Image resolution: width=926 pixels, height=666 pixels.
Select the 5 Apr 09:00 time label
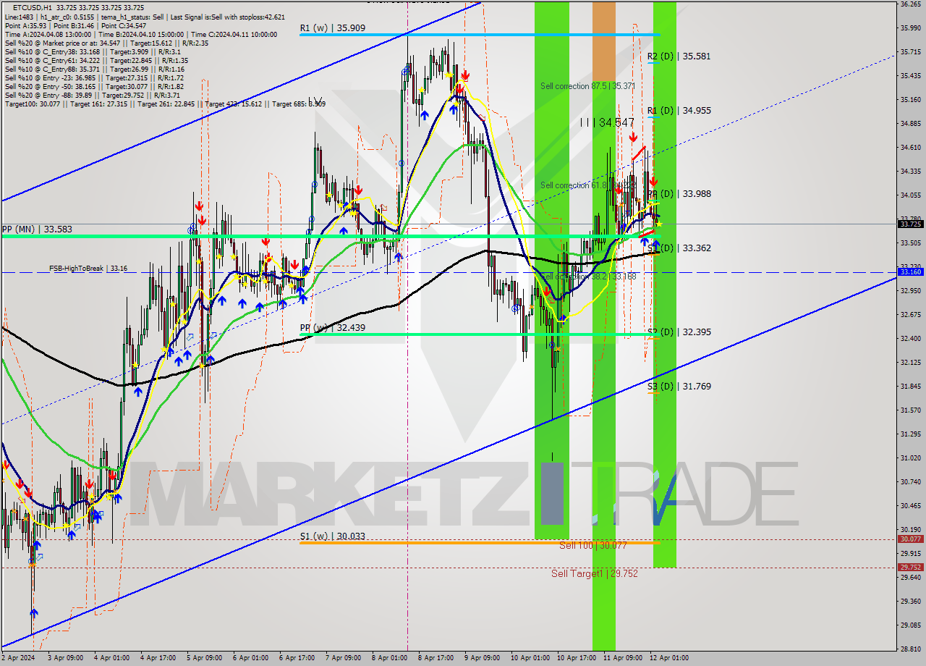point(204,658)
